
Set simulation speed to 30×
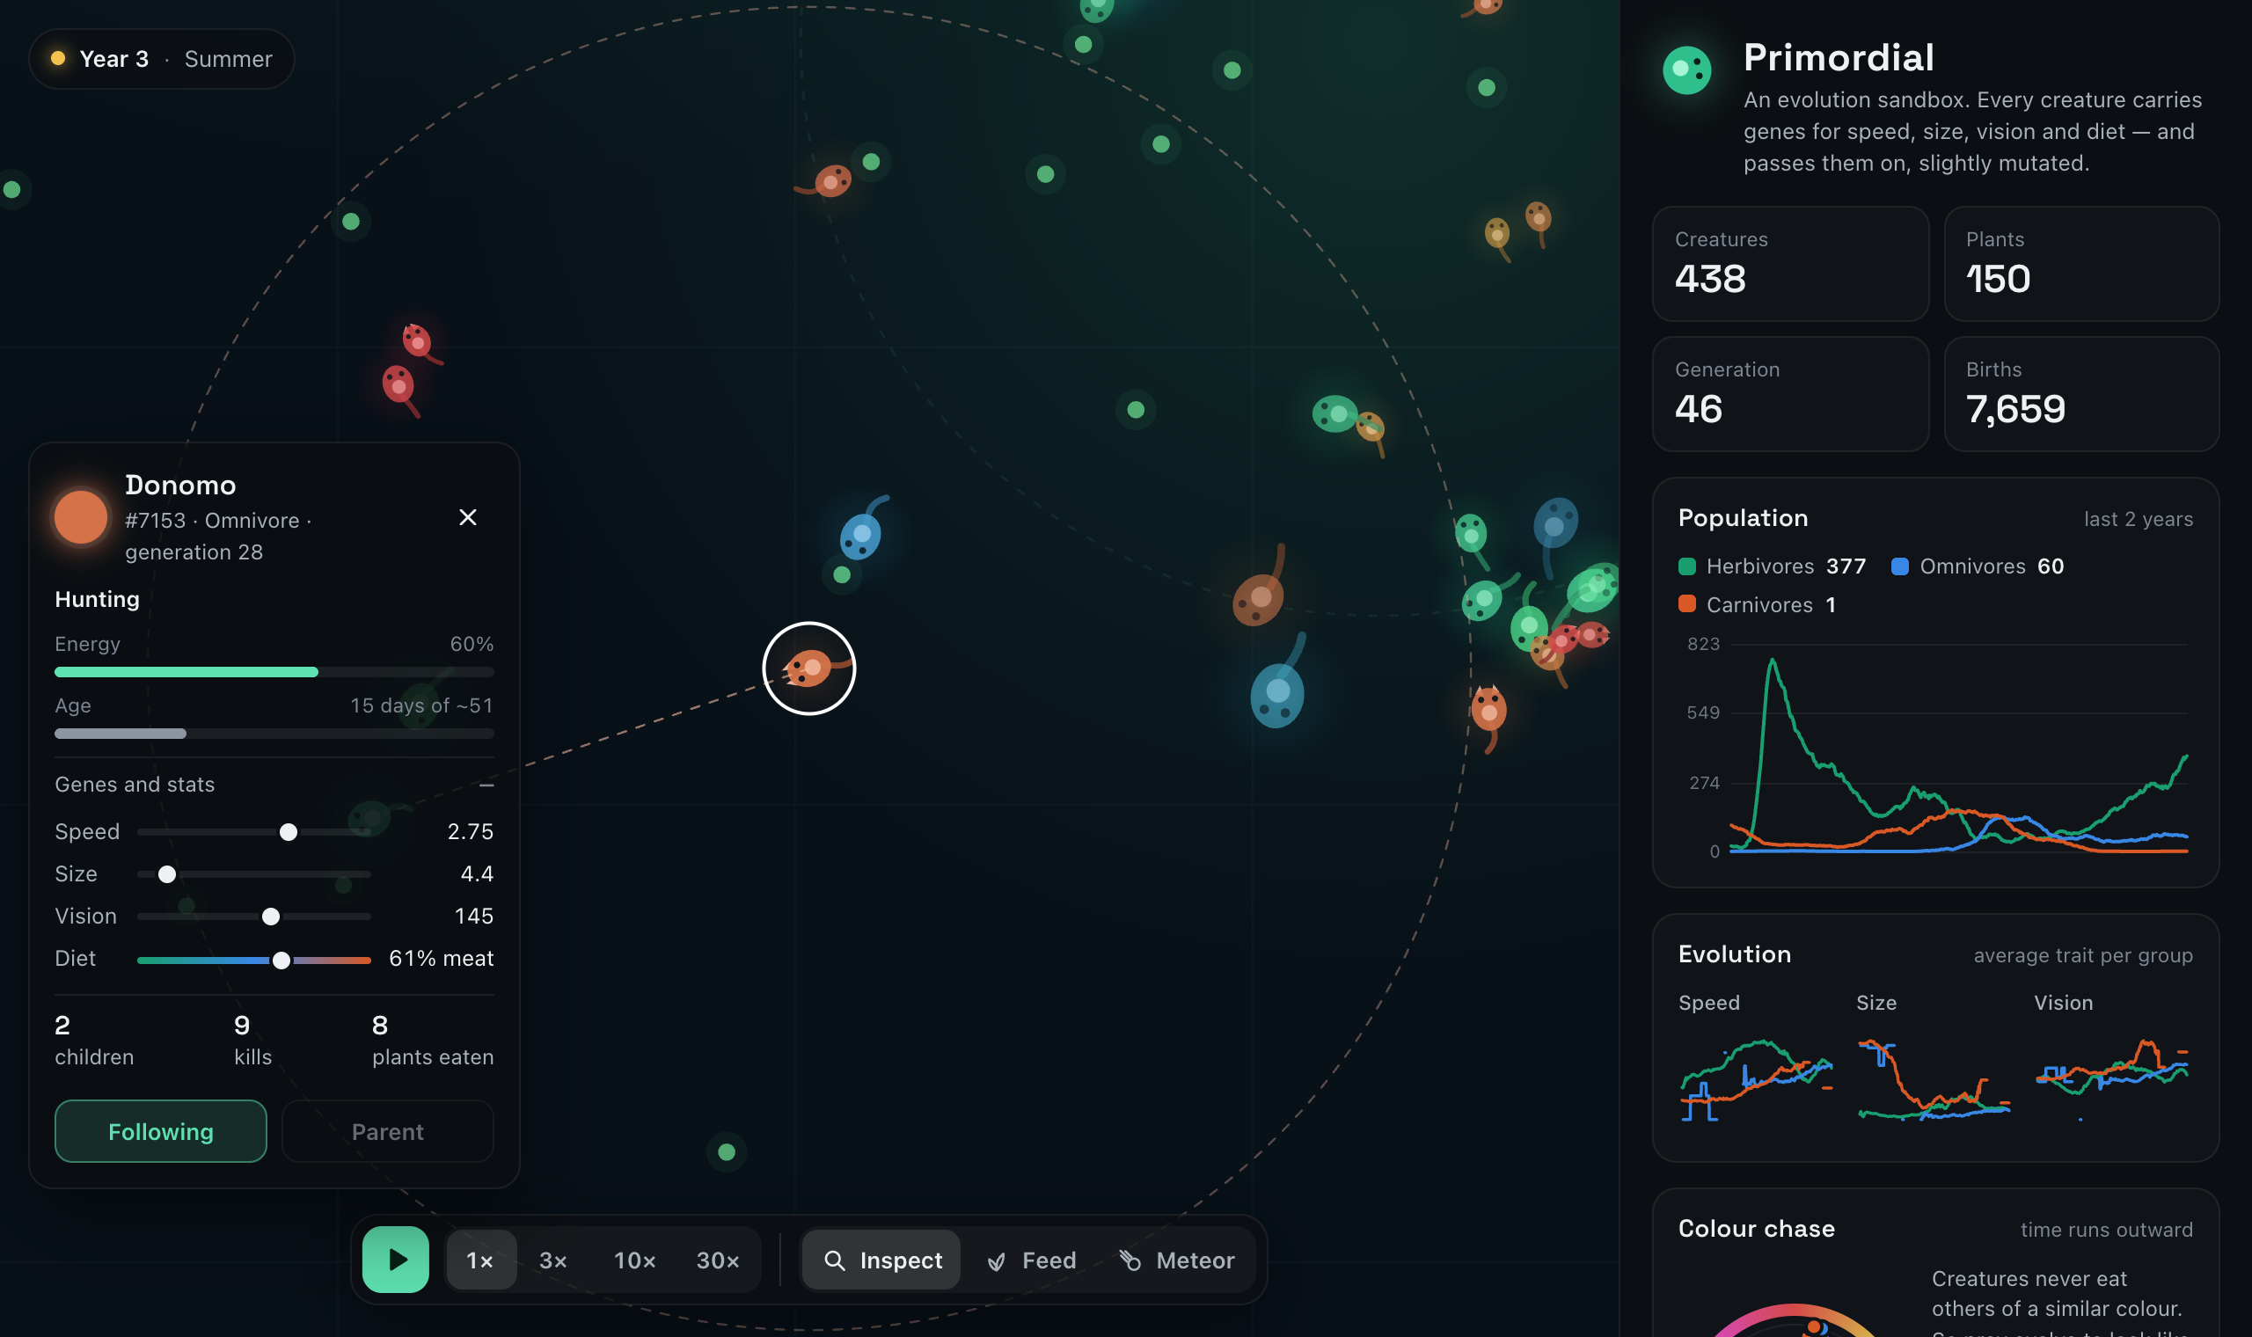718,1260
